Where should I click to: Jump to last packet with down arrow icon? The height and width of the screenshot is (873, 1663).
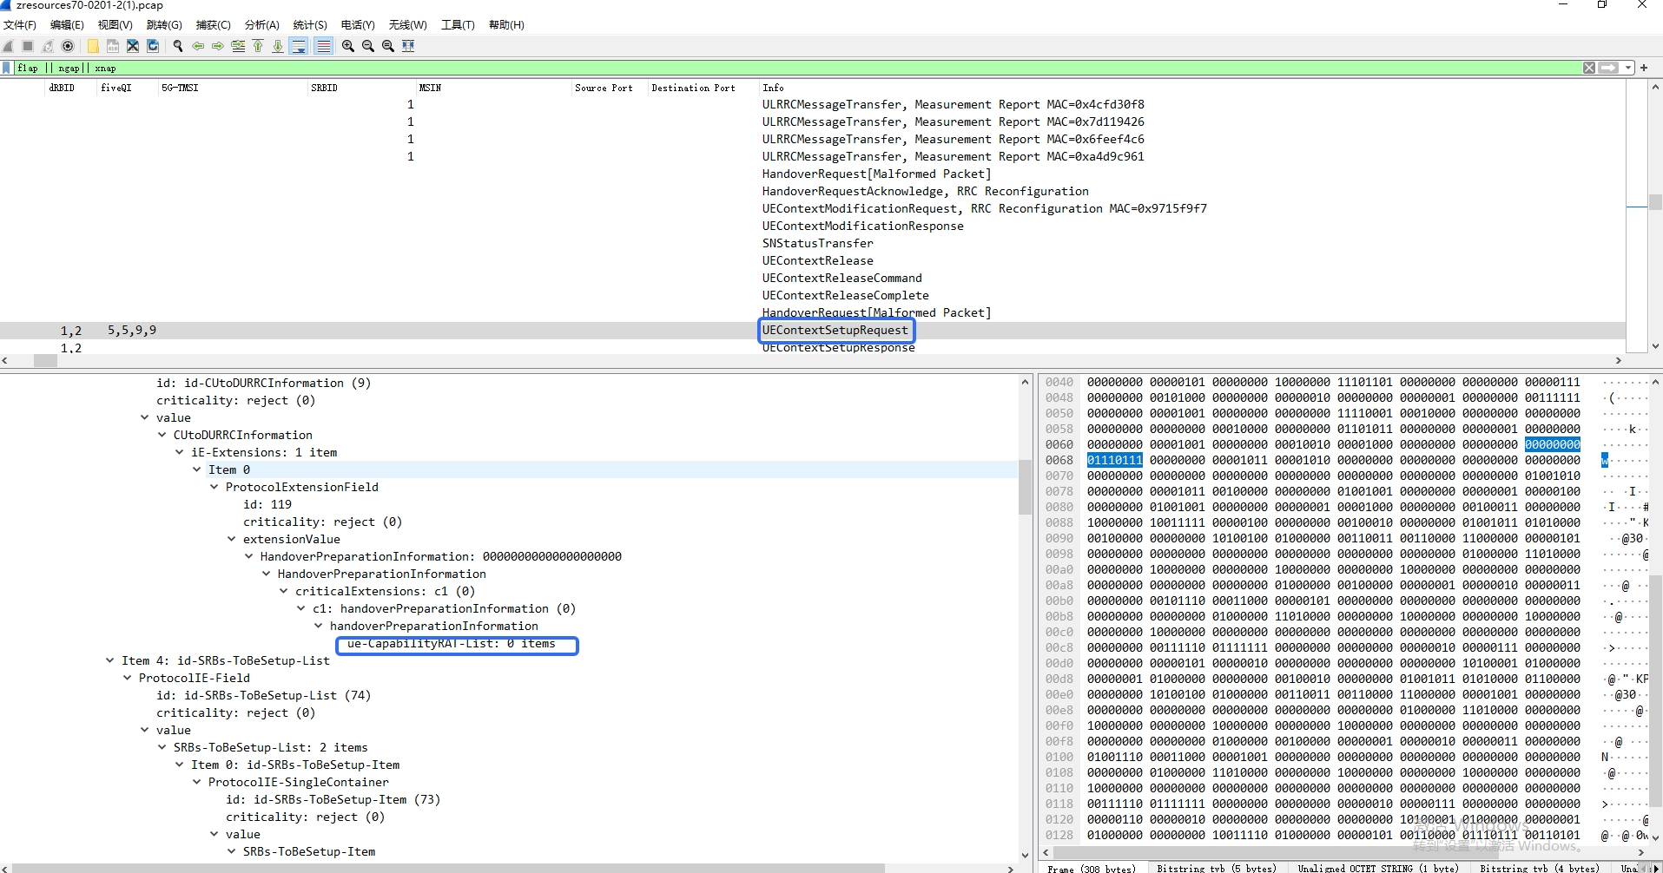[278, 46]
